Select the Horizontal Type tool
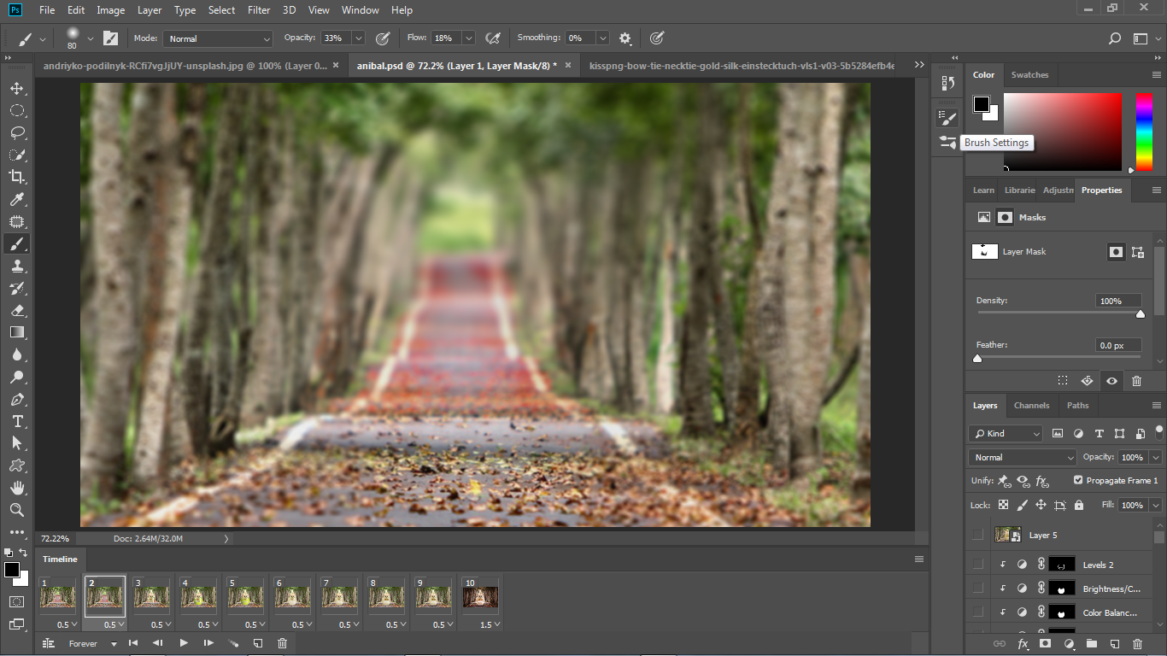 16,421
